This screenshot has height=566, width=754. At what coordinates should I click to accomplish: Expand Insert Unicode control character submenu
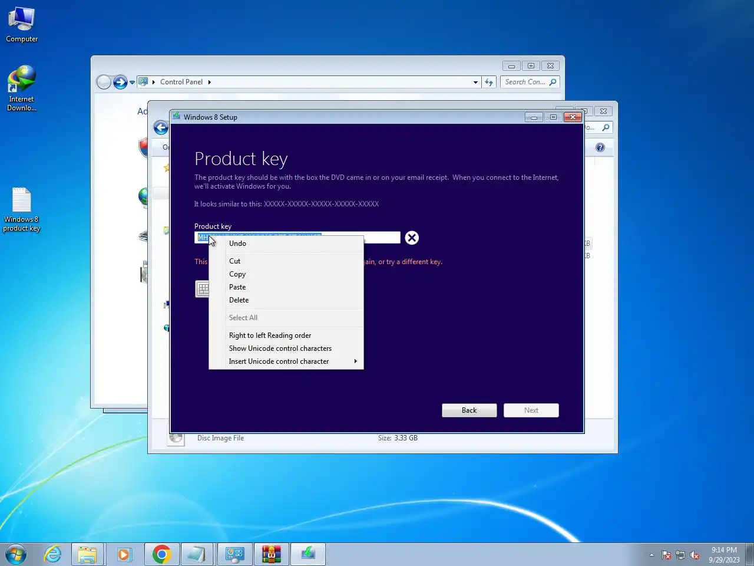tap(286, 361)
